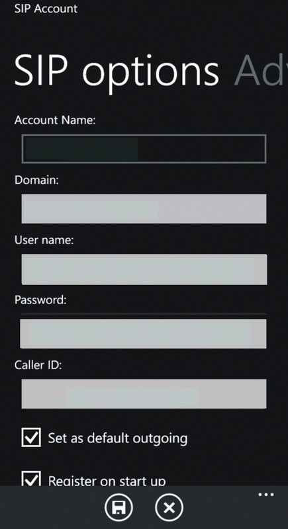288x529 pixels.
Task: Click the 'Set as default outgoing' label text
Action: [x=117, y=438]
